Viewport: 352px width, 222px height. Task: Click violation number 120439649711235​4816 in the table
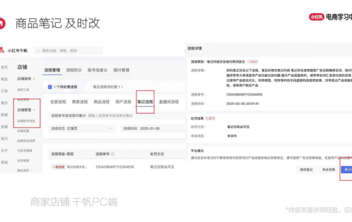(115, 167)
